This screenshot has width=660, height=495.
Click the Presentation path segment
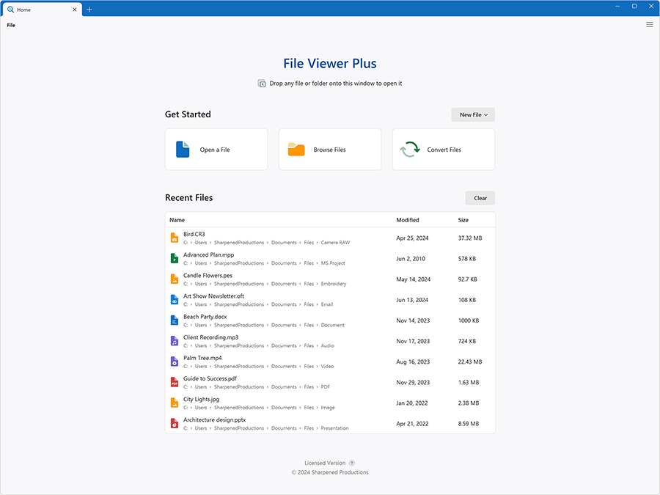point(334,428)
